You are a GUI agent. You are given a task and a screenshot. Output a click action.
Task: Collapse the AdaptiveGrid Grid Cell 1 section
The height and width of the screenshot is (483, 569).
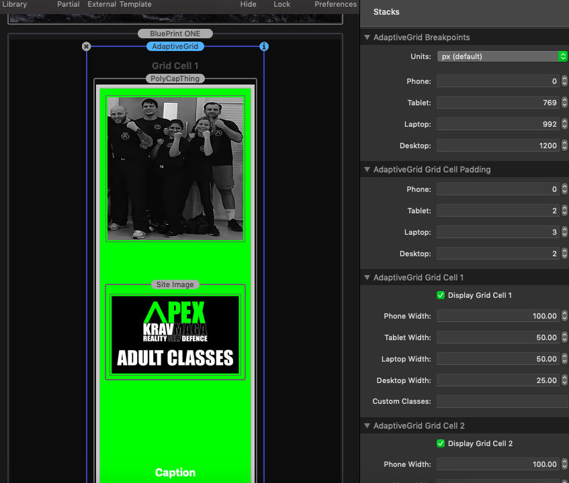point(367,277)
